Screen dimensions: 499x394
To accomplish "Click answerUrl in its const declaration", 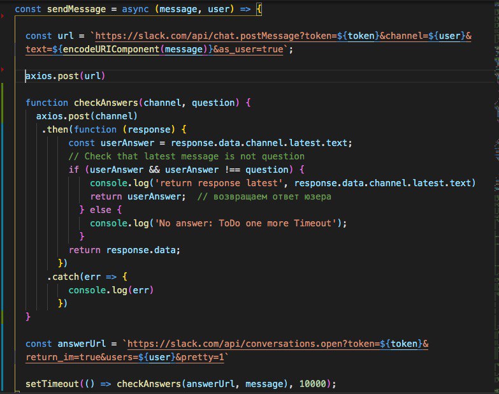I will pos(82,344).
